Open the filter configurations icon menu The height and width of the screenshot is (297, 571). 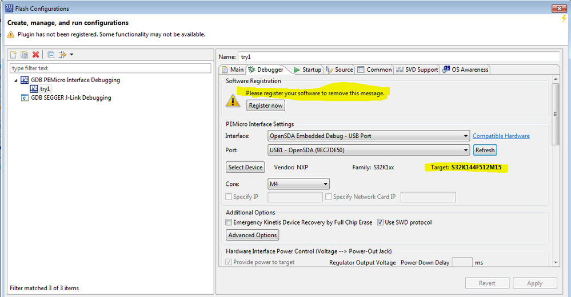click(63, 55)
